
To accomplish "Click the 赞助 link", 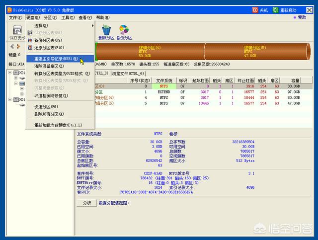I will pyautogui.click(x=302, y=17).
